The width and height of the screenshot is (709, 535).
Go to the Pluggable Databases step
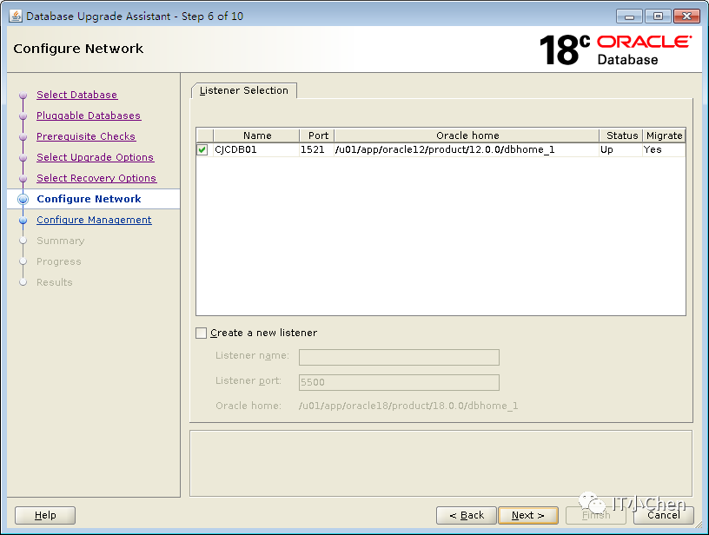coord(89,116)
